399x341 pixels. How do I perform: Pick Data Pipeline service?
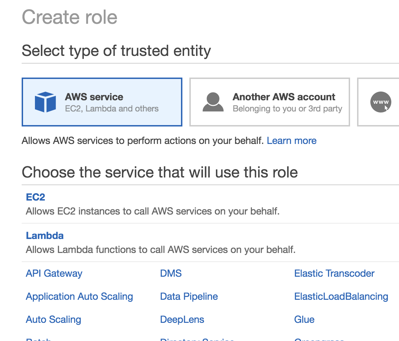(189, 296)
